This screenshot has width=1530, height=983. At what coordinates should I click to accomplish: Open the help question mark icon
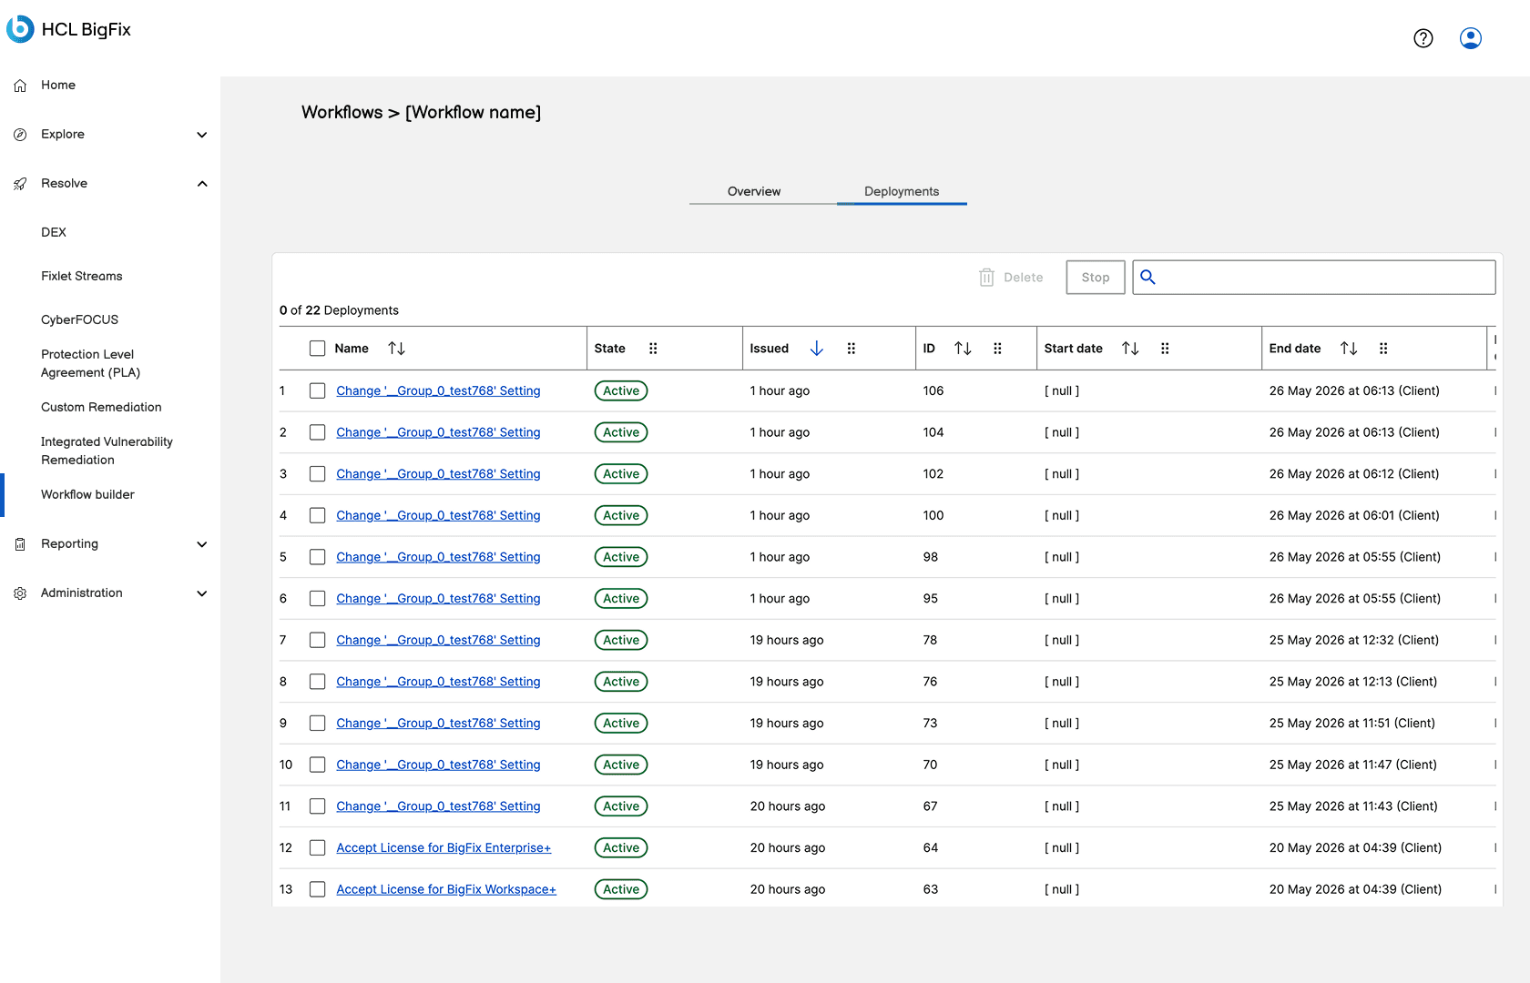[1423, 38]
